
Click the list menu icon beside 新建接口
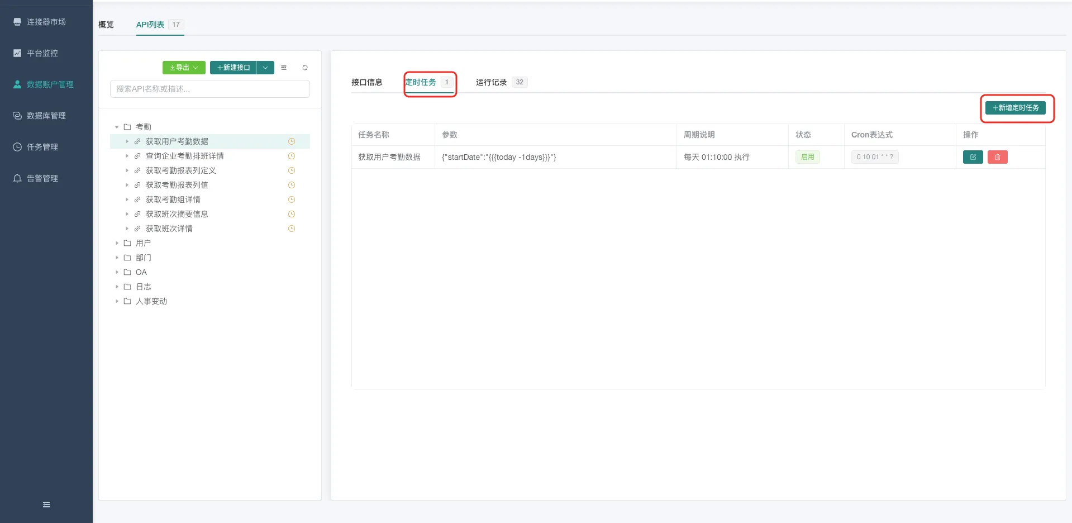[284, 68]
